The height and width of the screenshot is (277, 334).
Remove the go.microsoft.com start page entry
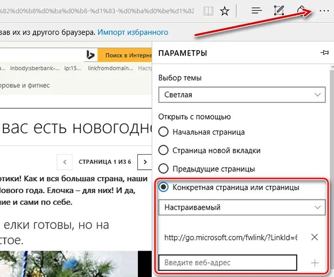315,237
